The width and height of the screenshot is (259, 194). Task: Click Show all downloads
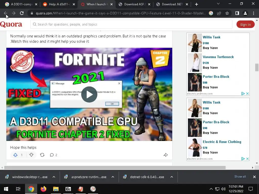click(x=240, y=177)
